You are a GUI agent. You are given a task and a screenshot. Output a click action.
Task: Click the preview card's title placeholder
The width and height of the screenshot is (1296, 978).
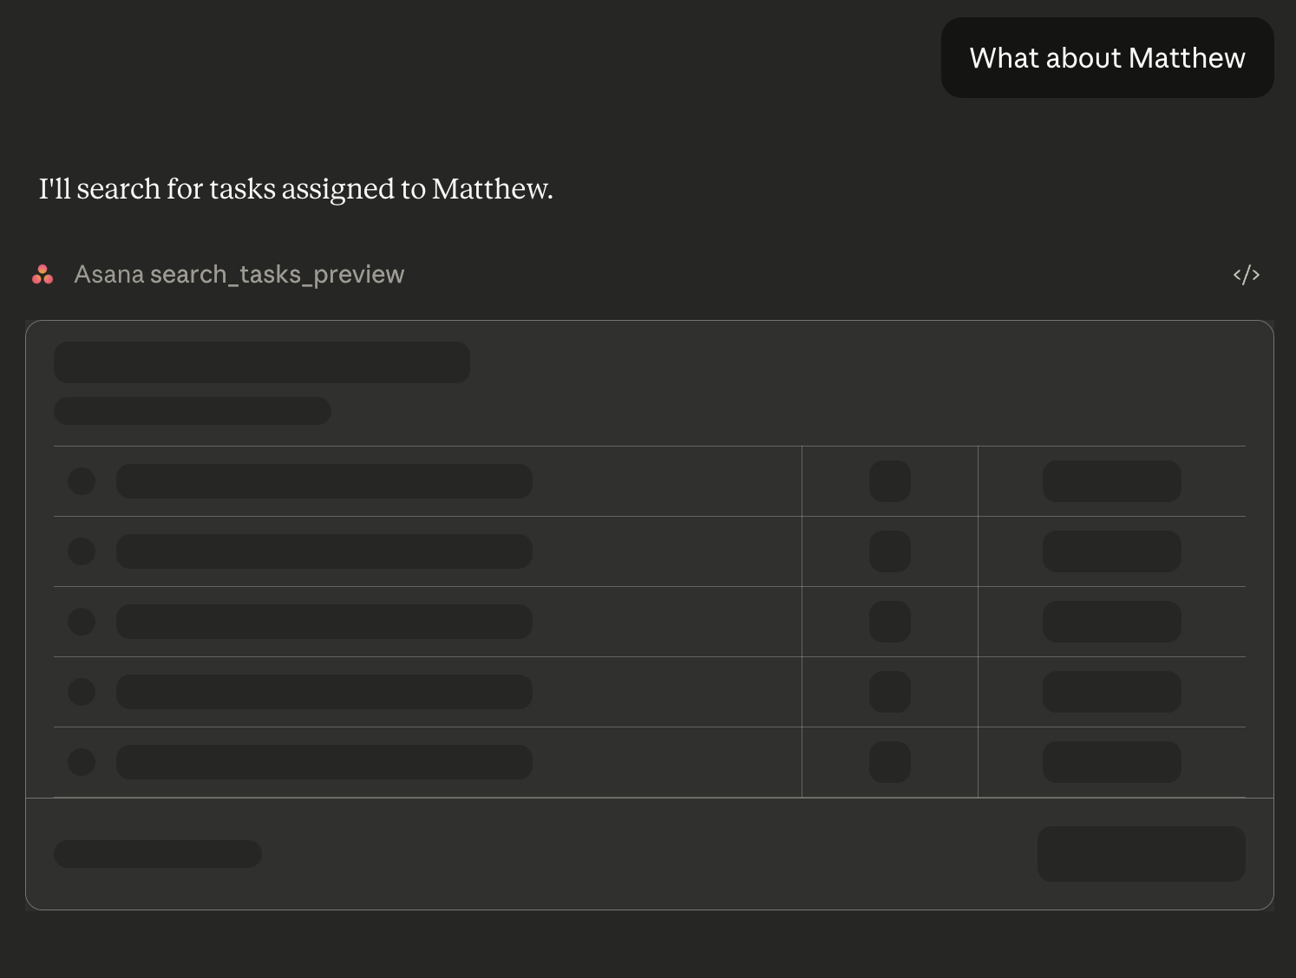[261, 362]
